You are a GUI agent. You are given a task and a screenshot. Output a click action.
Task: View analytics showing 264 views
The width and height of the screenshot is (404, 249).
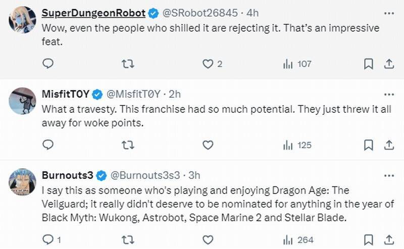click(x=297, y=239)
